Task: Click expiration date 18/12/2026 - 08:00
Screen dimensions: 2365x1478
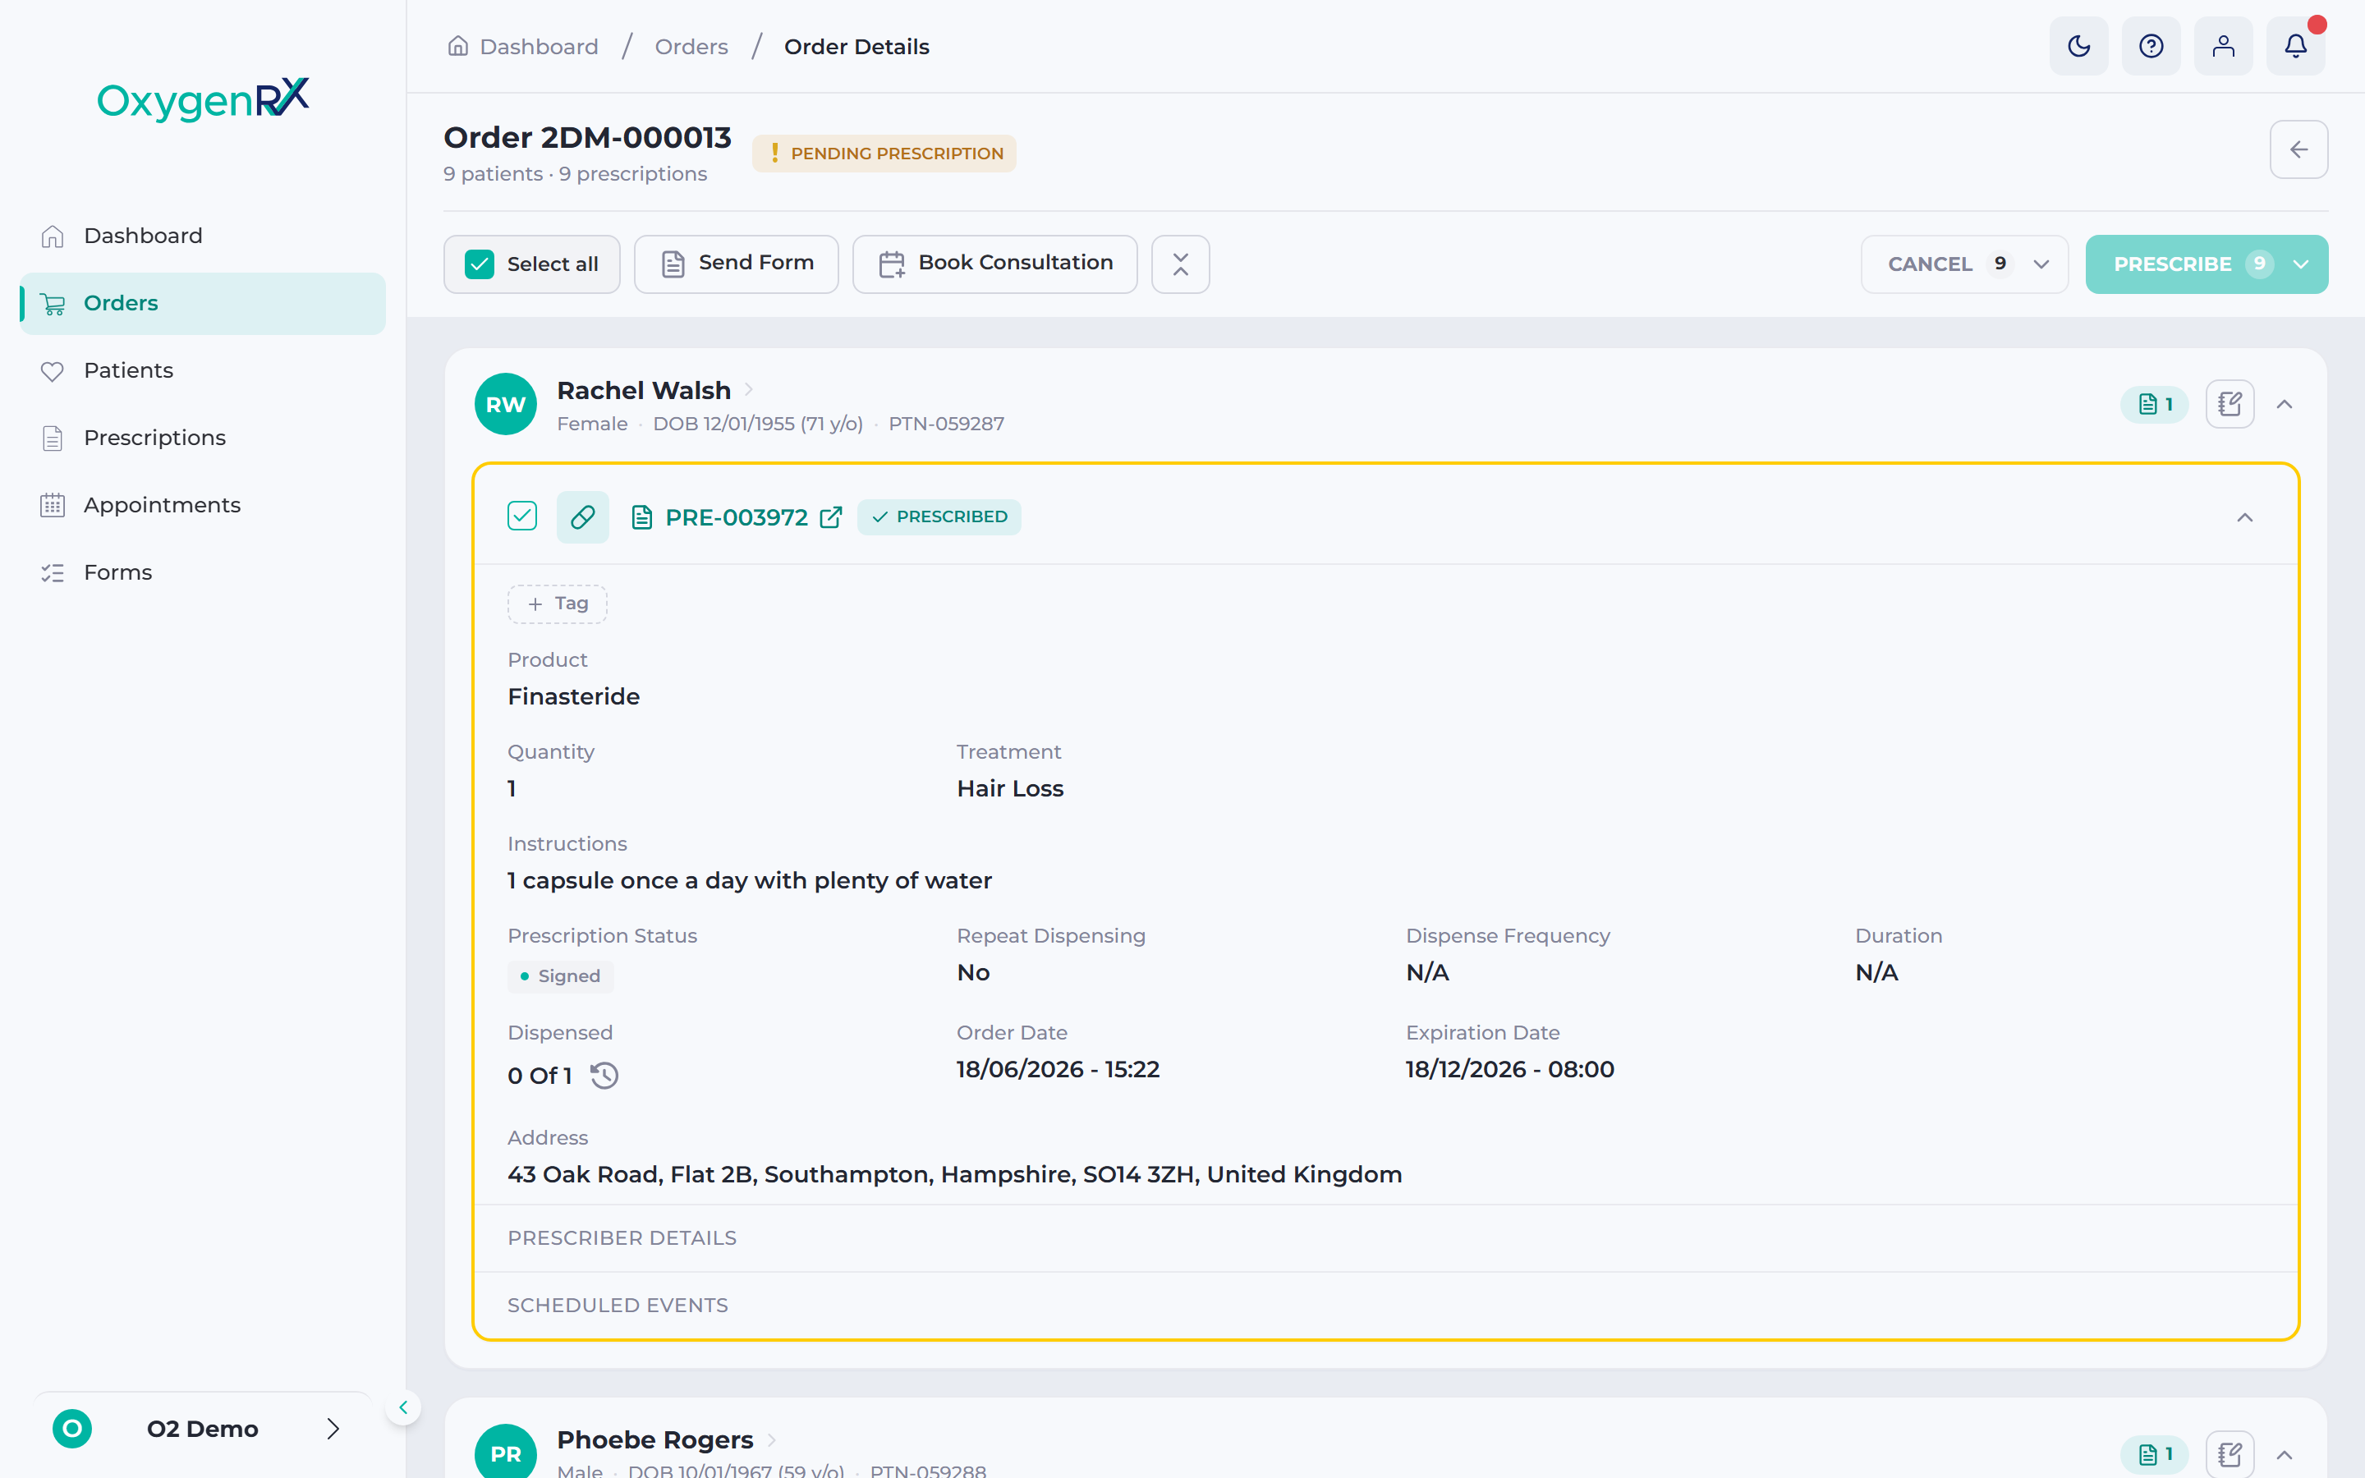Action: click(x=1509, y=1068)
